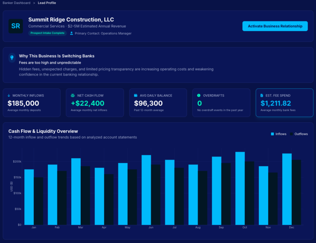
Task: Select the Lead Profile breadcrumb
Action: pos(47,3)
